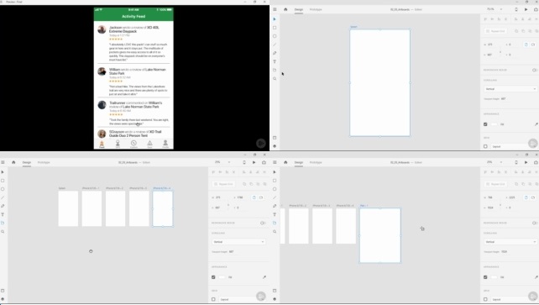Pick the Artboard tool in the five-artboard window
The image size is (539, 305).
click(3, 223)
